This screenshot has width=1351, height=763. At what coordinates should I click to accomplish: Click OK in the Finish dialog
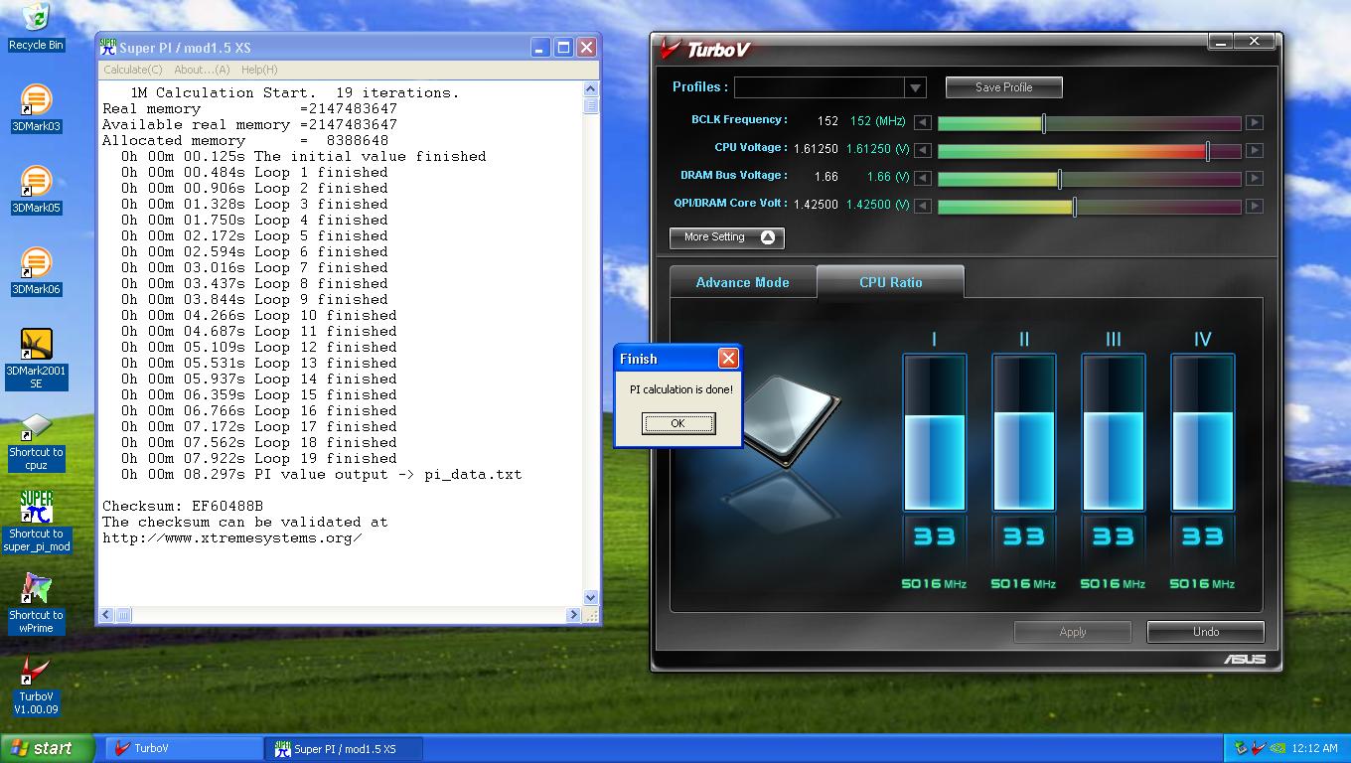click(677, 423)
